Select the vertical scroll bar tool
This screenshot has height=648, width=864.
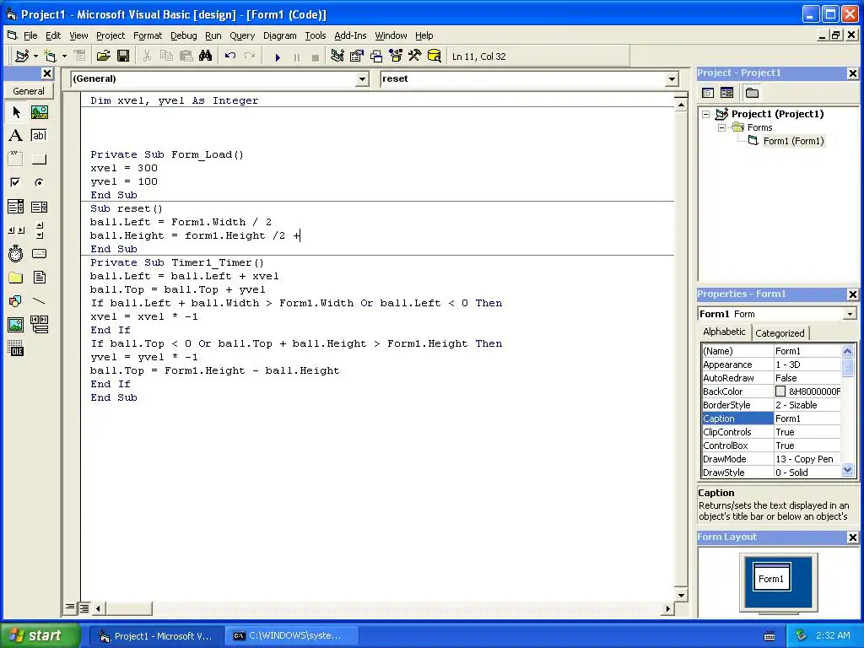pyautogui.click(x=39, y=229)
